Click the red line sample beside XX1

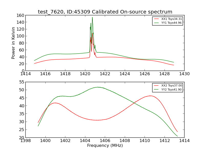tap(156, 19)
